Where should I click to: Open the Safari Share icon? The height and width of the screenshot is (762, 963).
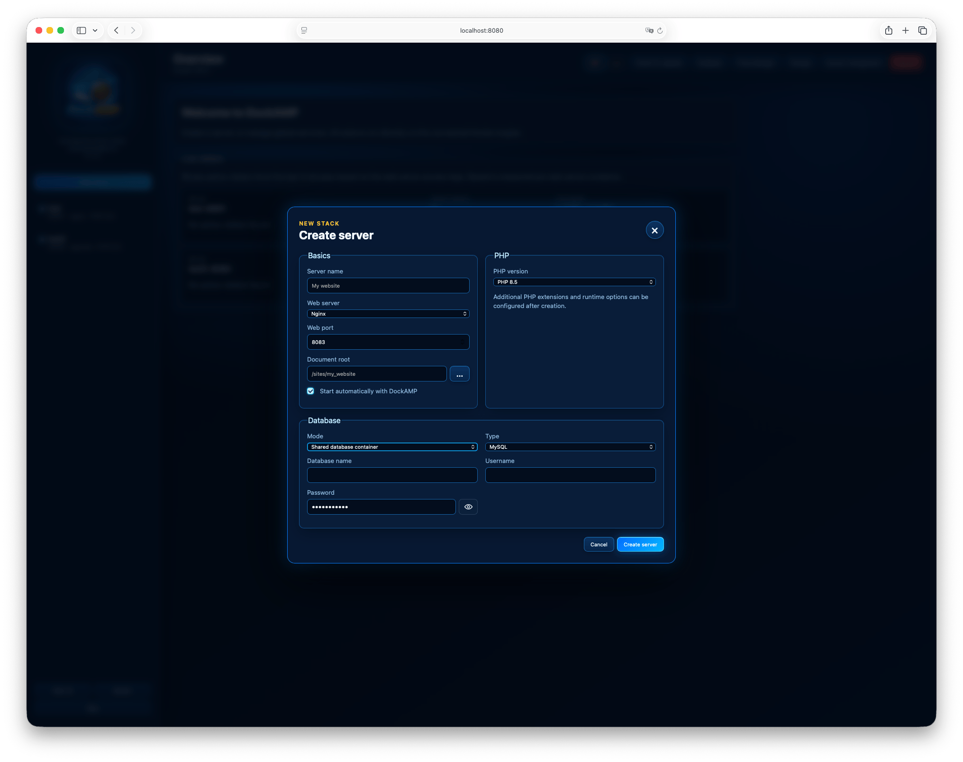(x=889, y=30)
